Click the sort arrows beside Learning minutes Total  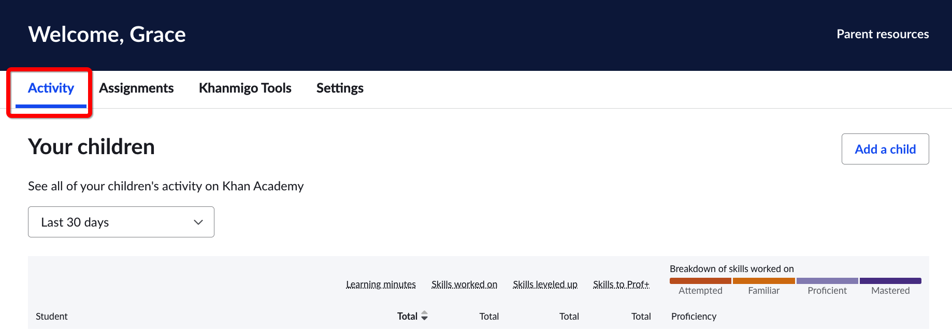tap(424, 316)
